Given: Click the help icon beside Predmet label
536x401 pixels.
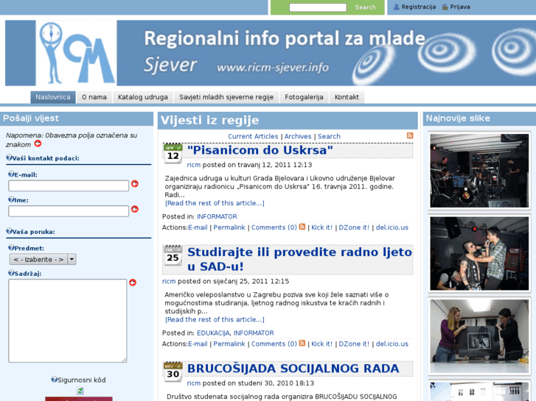Looking at the screenshot, I should [x=11, y=248].
